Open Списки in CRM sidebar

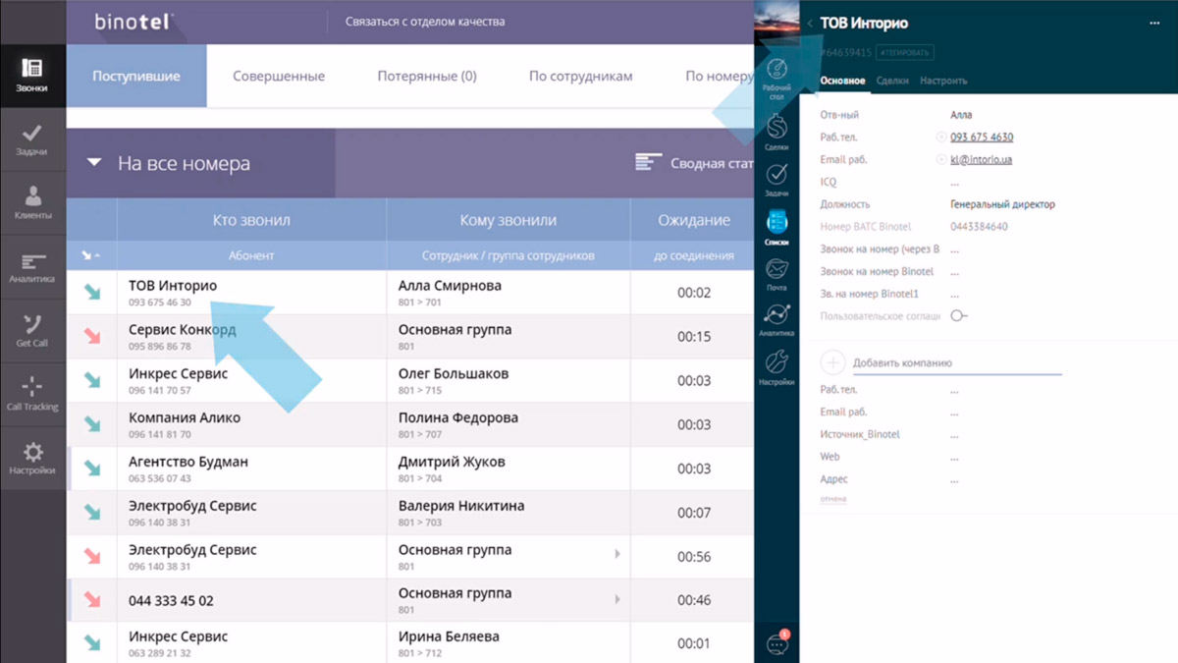[x=776, y=227]
